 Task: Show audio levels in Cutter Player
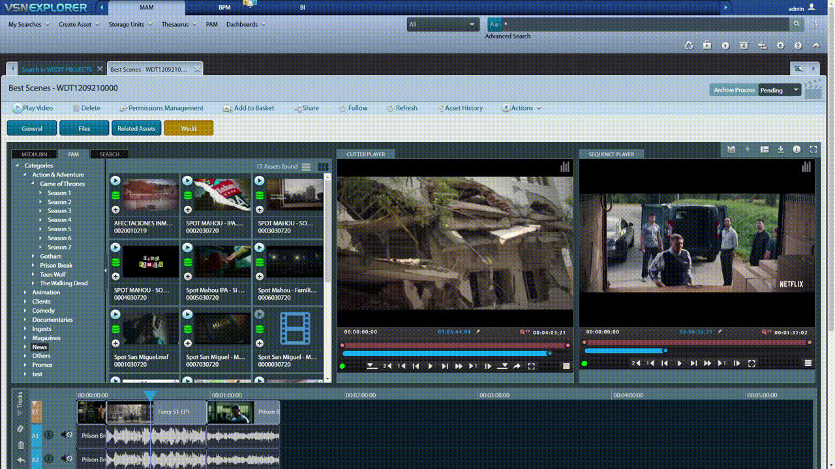click(565, 167)
